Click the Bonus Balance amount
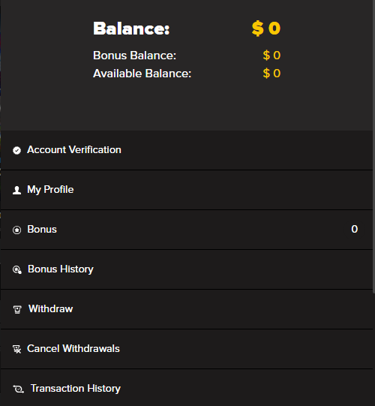The image size is (375, 406). [271, 55]
